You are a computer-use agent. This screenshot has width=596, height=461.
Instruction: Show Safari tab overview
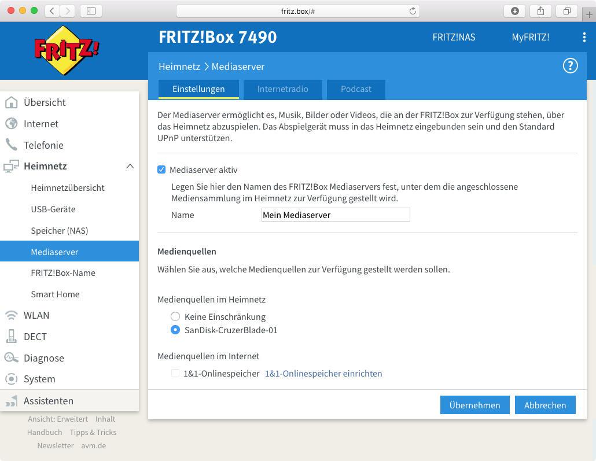point(566,11)
